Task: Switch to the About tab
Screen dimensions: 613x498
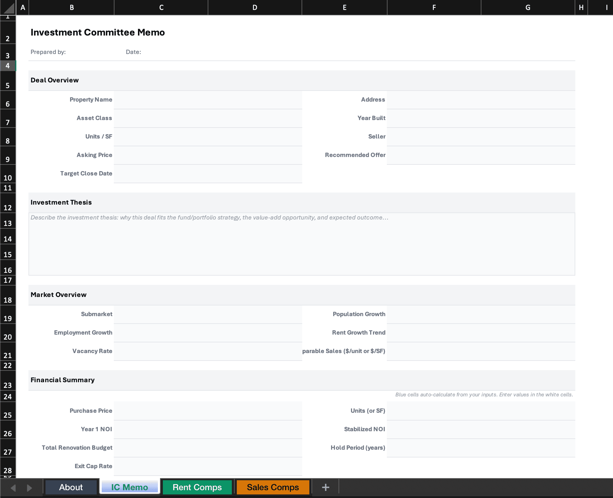Action: (x=71, y=487)
